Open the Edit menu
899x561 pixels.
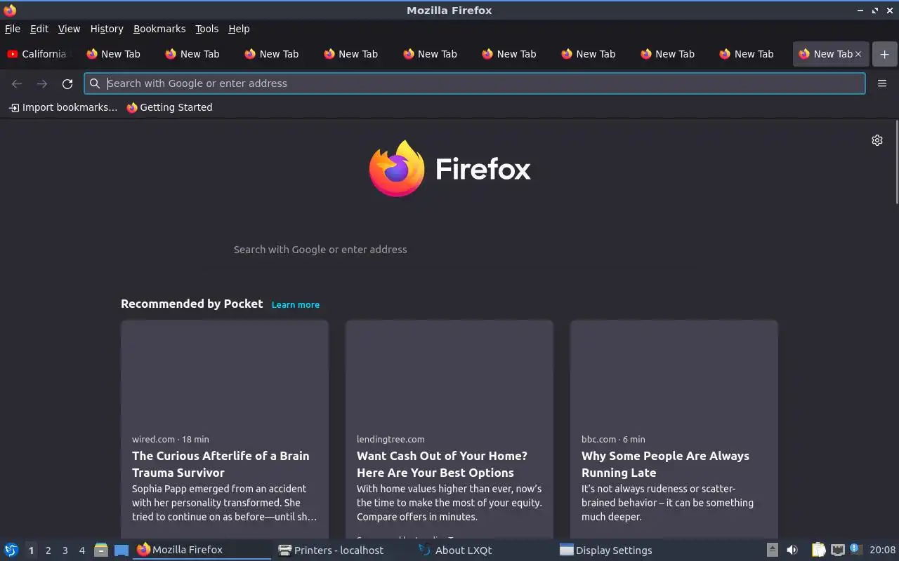39,29
